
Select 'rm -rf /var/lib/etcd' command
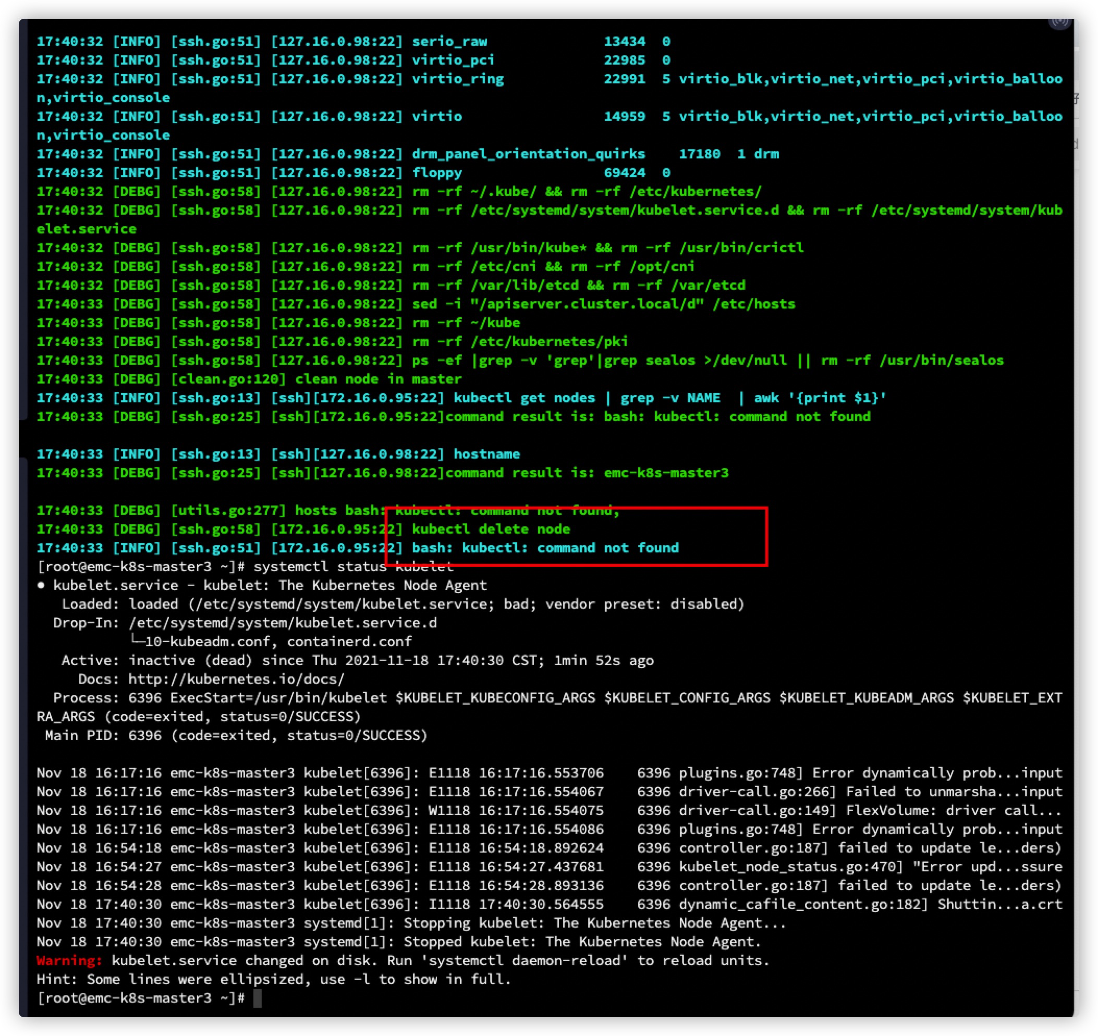point(495,286)
